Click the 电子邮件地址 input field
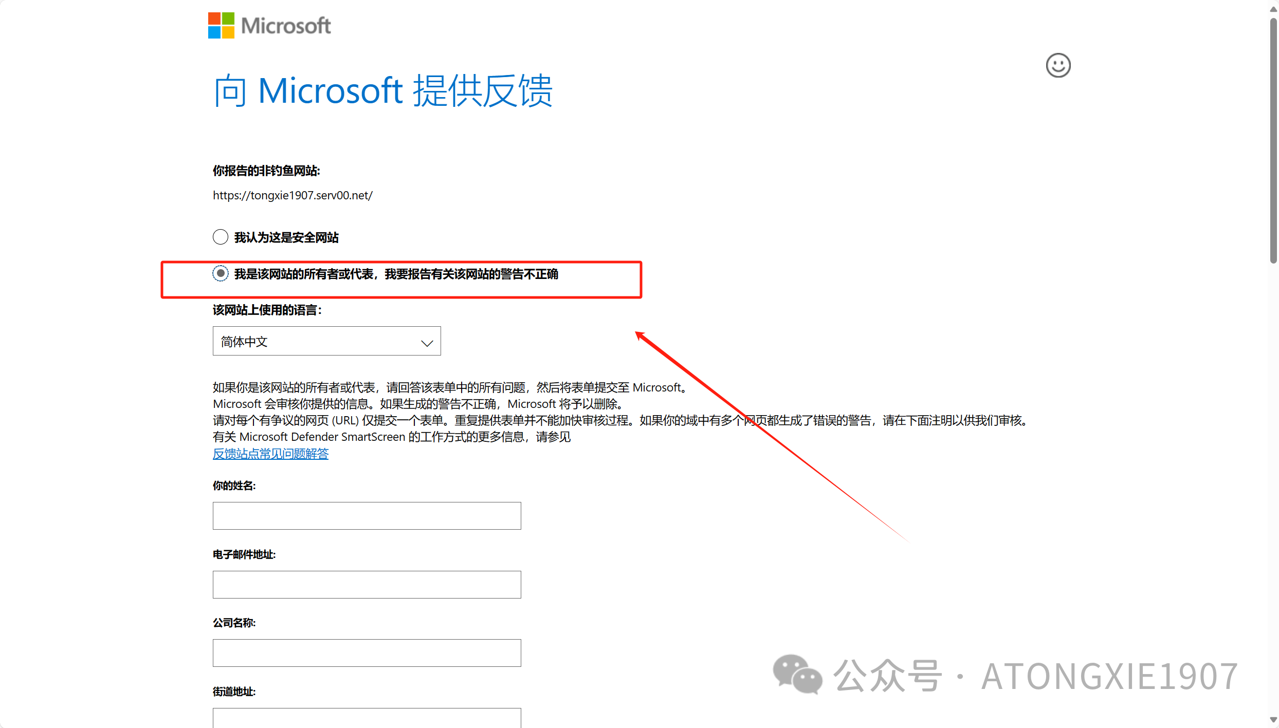Viewport: 1279px width, 728px height. coord(367,584)
